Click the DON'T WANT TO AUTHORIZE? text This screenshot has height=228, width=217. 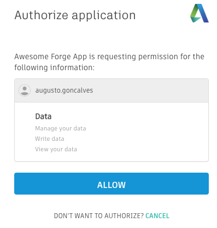99,216
